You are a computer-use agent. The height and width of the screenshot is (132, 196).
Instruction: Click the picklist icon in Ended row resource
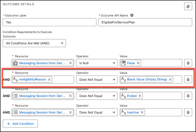15,96
